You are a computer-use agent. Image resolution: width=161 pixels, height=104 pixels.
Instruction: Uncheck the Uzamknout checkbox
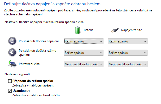[x=10, y=91]
